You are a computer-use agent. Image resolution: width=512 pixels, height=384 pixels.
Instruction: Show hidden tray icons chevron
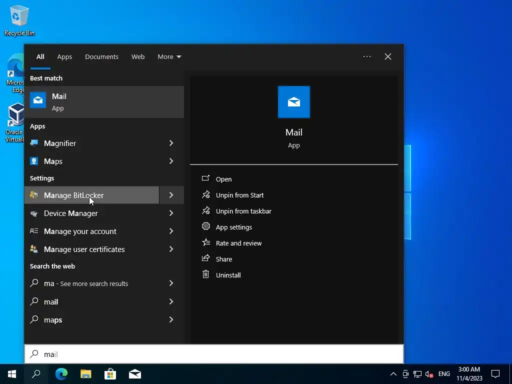tap(393, 374)
